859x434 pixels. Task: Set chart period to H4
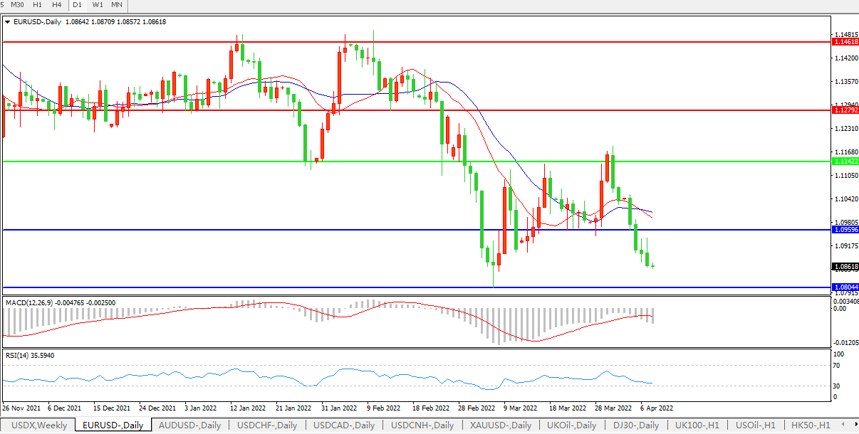click(x=56, y=5)
